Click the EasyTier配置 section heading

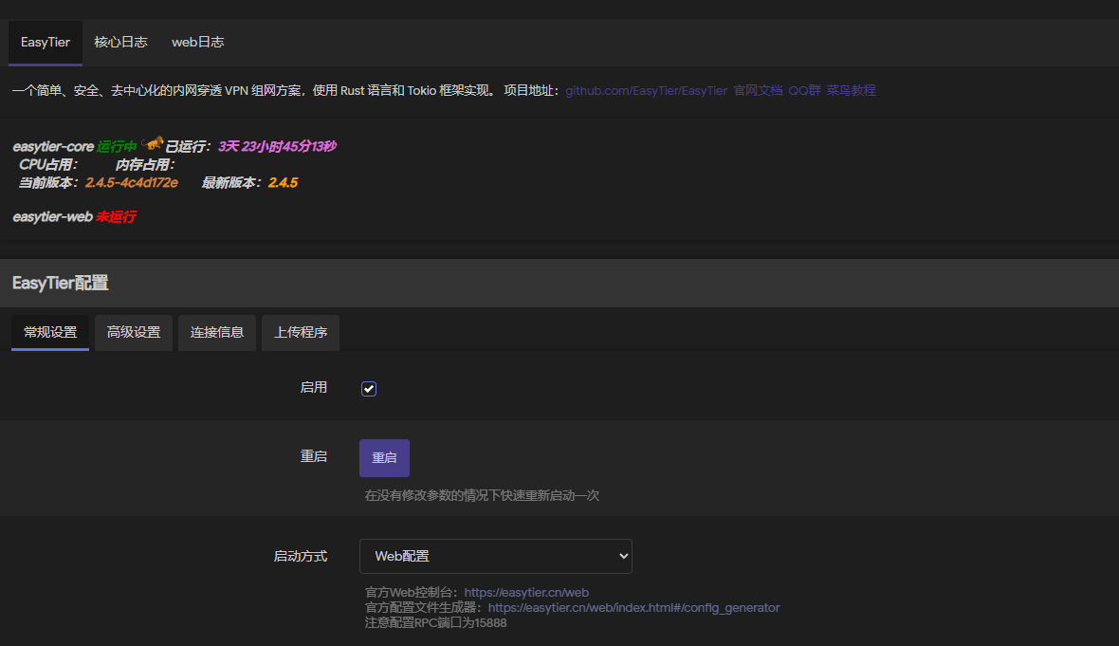pyautogui.click(x=60, y=284)
